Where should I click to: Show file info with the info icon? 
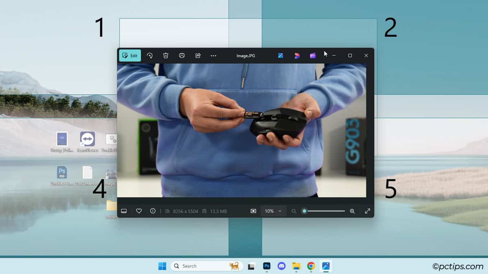(153, 211)
